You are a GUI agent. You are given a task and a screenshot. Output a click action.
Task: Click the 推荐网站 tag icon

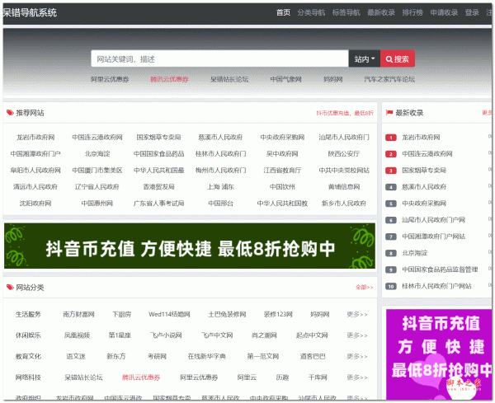10,113
